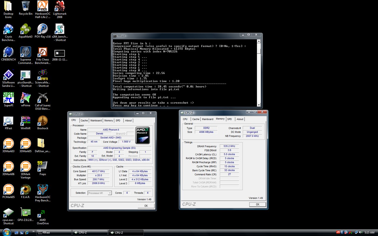Open PCMark05 desktop icon
The image size is (378, 236).
coord(8,191)
